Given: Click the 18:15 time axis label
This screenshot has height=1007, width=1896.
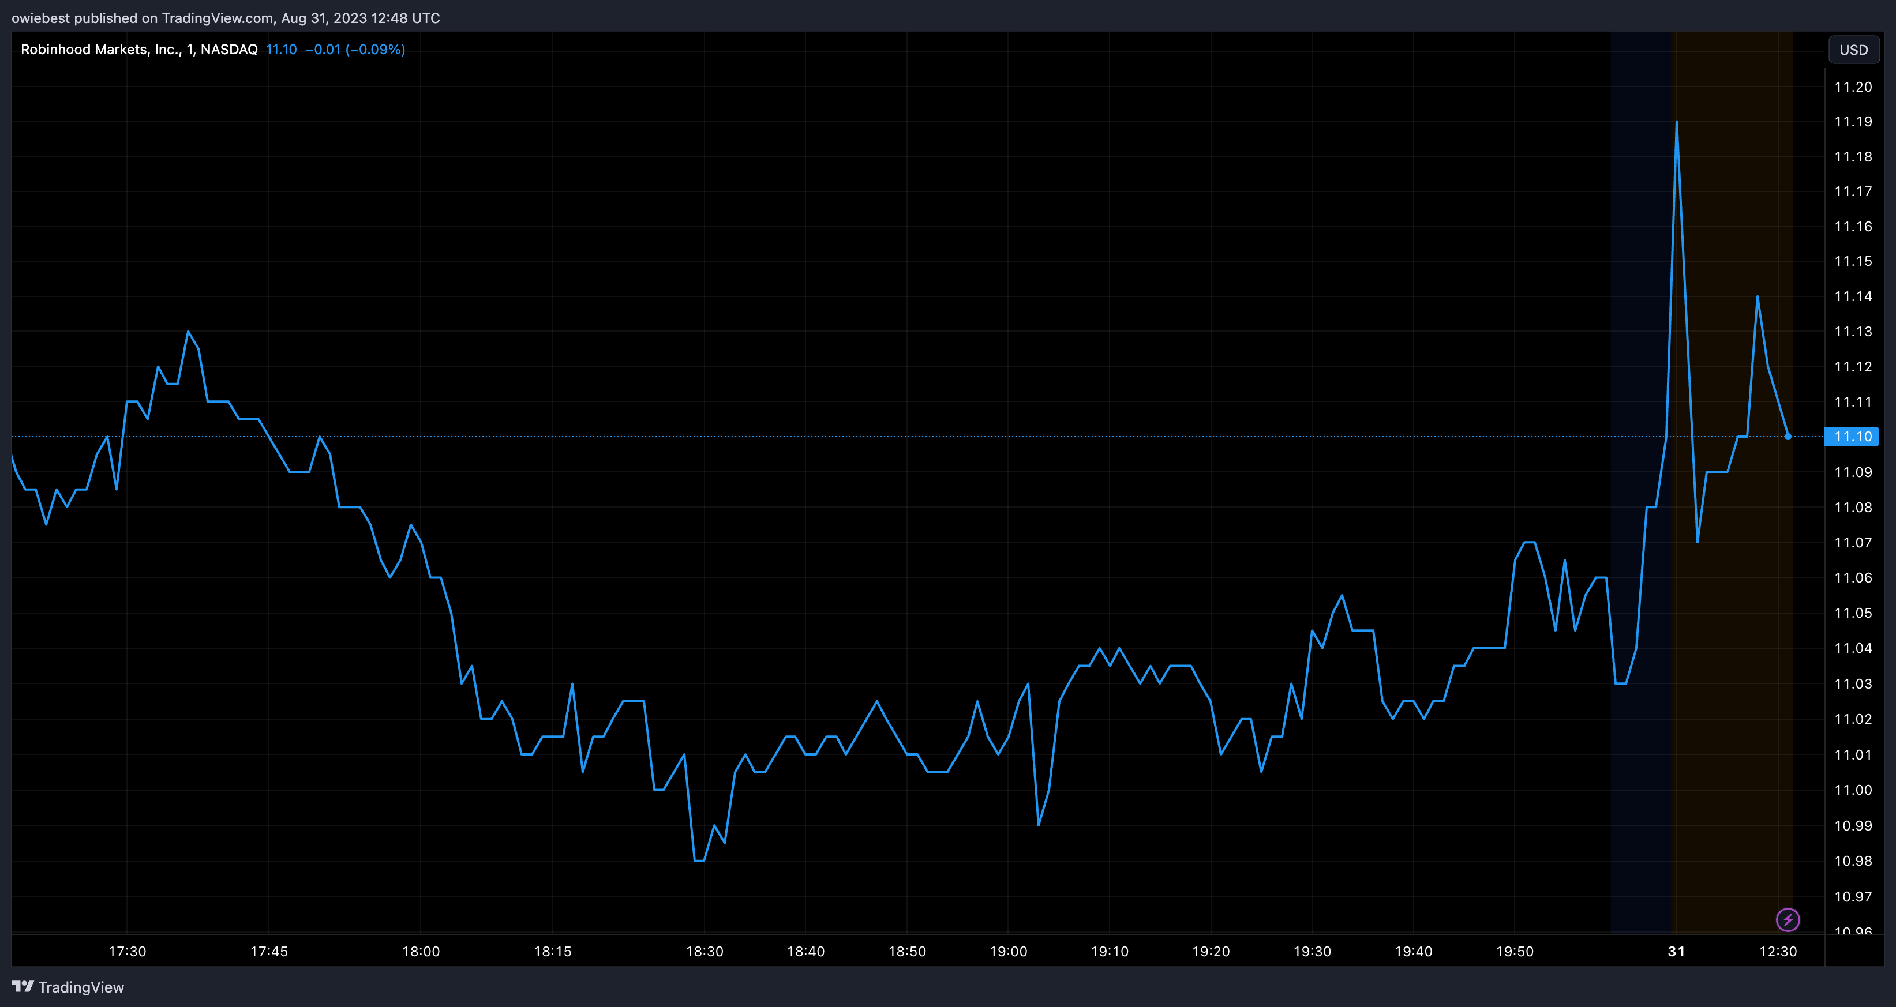Looking at the screenshot, I should pos(553,951).
